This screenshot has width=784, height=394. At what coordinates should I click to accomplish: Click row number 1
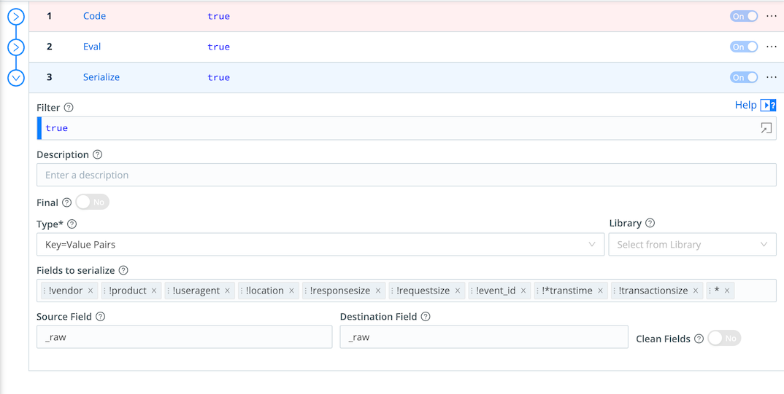click(49, 16)
